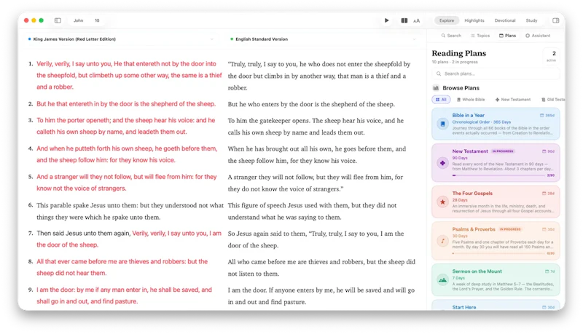583x334 pixels.
Task: Click the mountain icon on Sermon on the Mount
Action: click(x=442, y=280)
